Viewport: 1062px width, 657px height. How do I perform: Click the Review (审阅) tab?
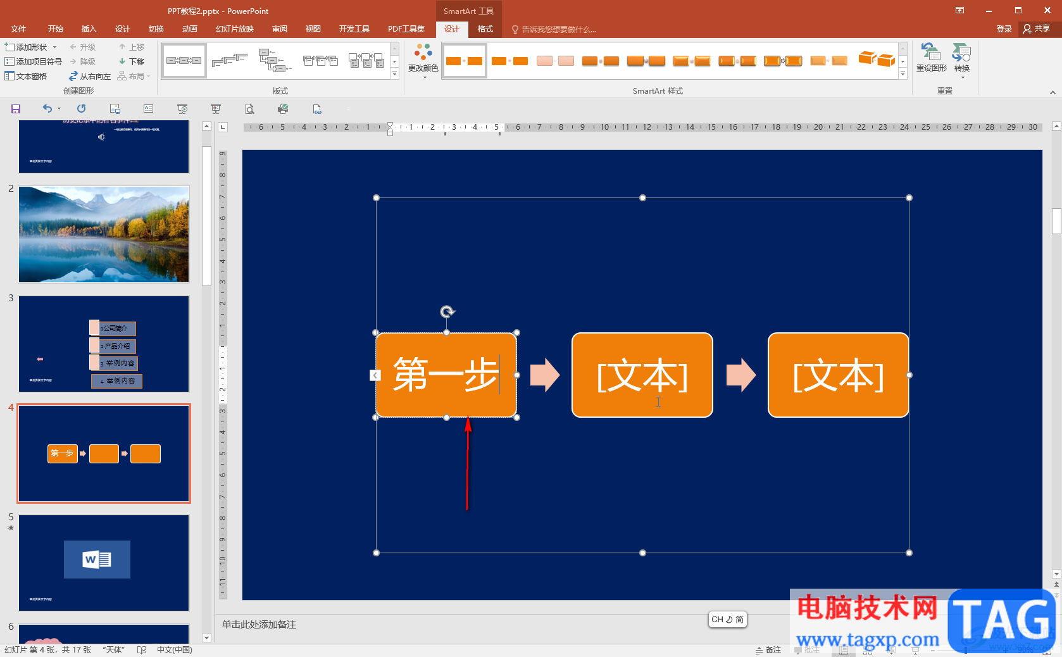[x=280, y=29]
